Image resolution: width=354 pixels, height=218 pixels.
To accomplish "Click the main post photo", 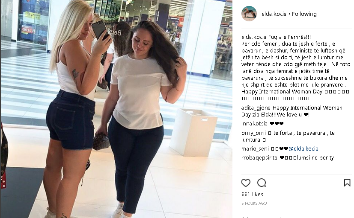I will (x=117, y=109).
